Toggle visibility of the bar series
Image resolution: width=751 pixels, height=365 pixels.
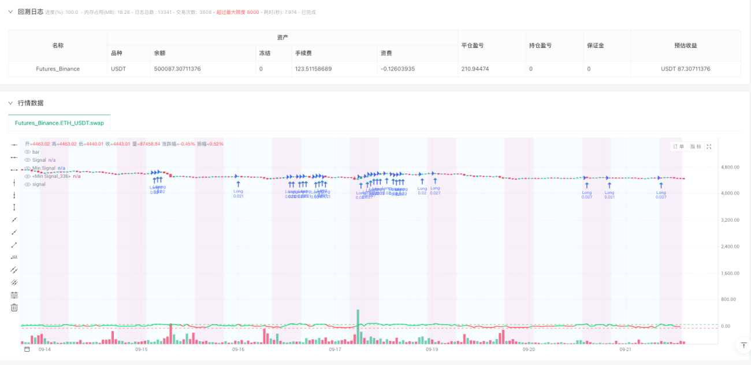[27, 152]
